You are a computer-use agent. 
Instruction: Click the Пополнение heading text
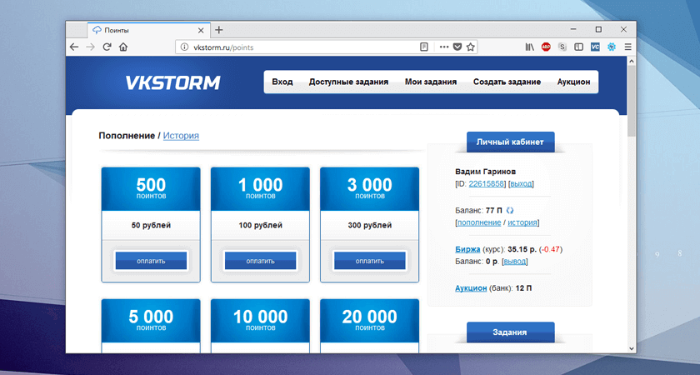pyautogui.click(x=127, y=135)
